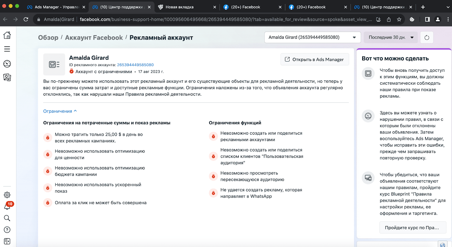Bookmark this page with star icon

coord(399,19)
